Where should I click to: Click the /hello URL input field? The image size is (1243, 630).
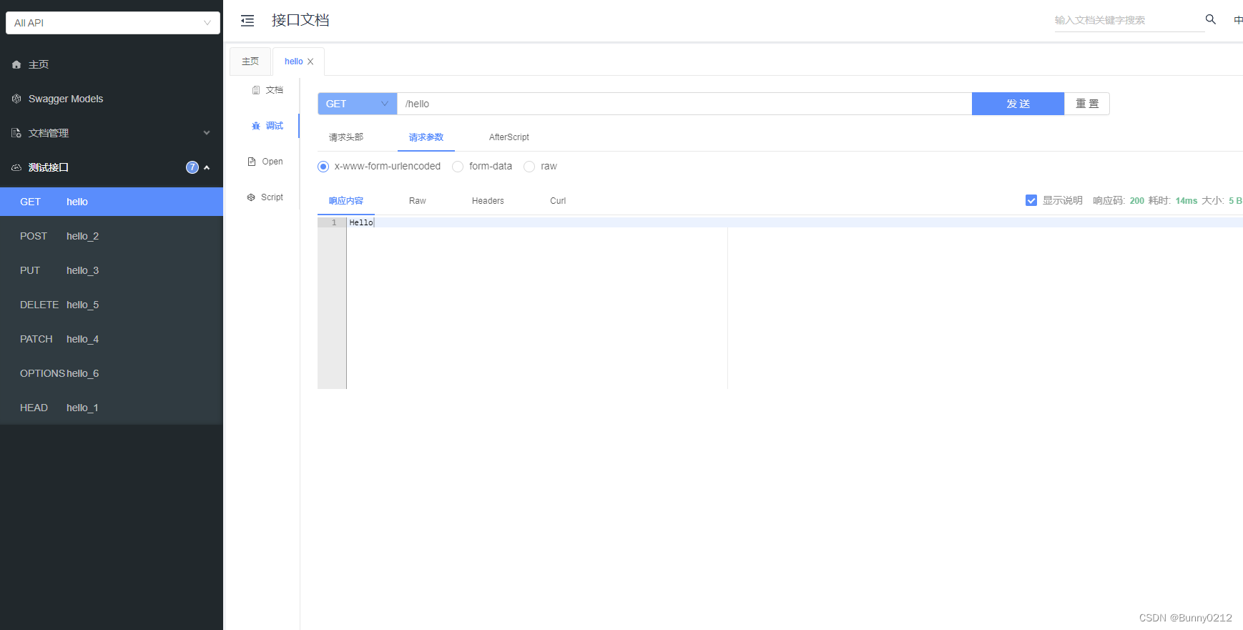coord(684,104)
